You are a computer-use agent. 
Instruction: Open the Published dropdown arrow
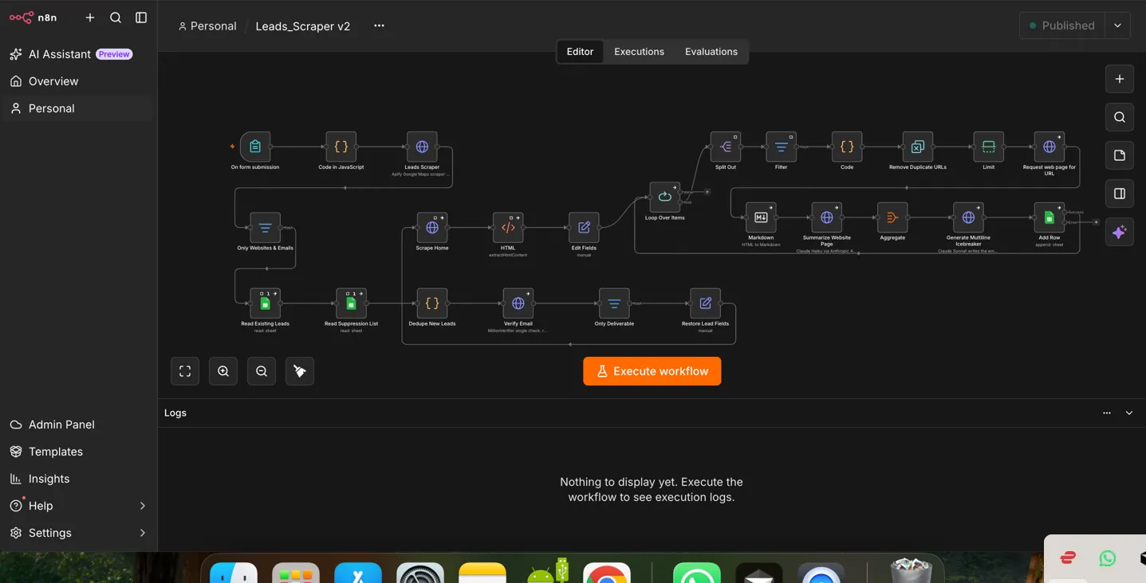[1118, 25]
